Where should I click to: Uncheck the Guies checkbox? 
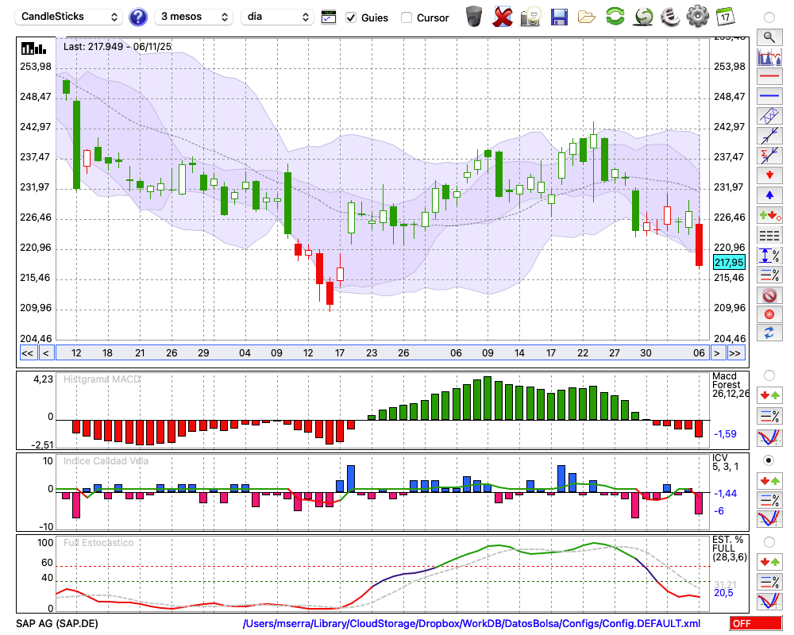click(351, 17)
